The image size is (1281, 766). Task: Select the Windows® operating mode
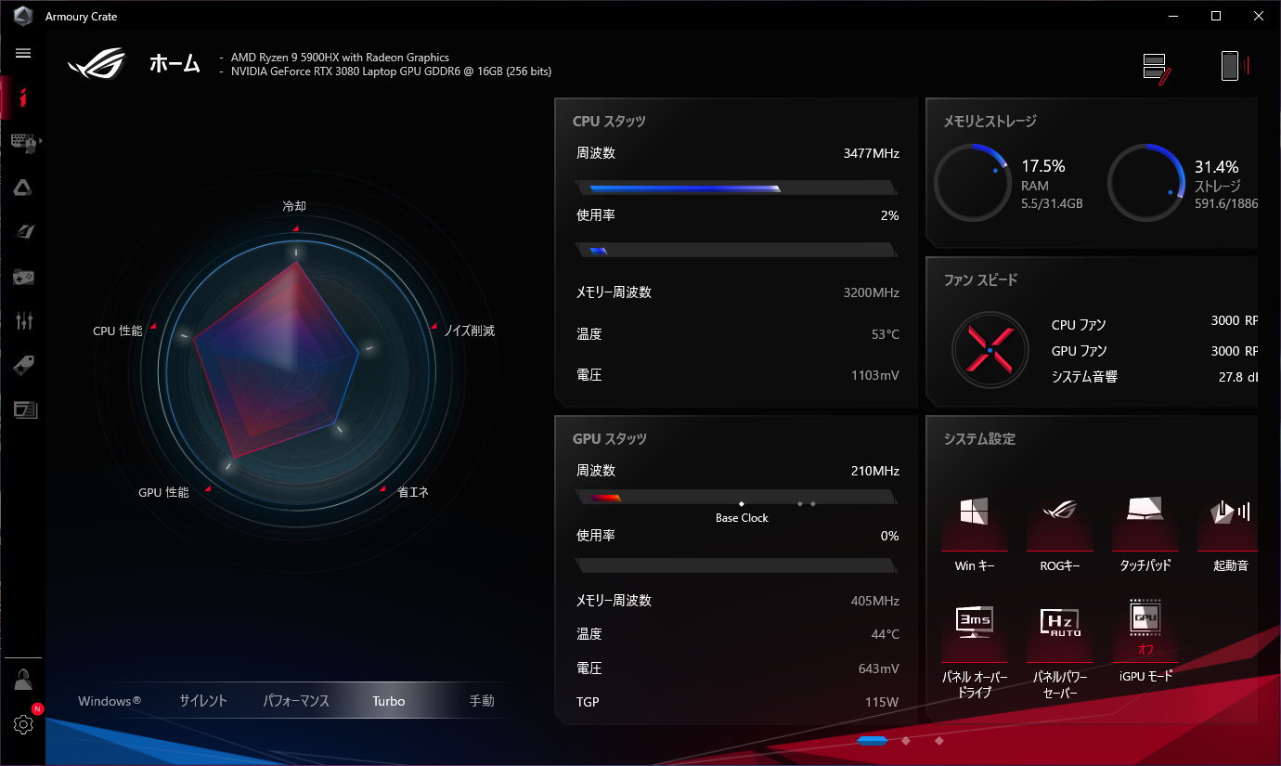coord(110,701)
